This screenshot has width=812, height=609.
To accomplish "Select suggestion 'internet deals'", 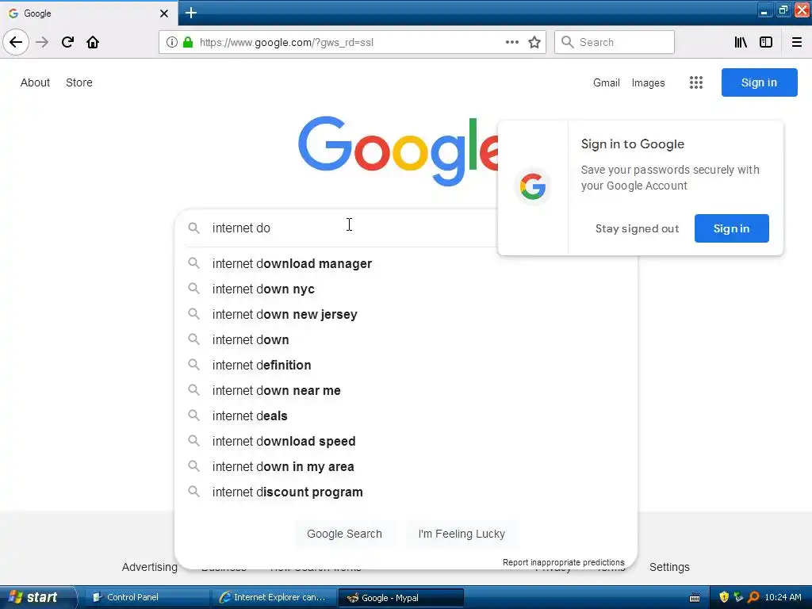I will point(406,416).
